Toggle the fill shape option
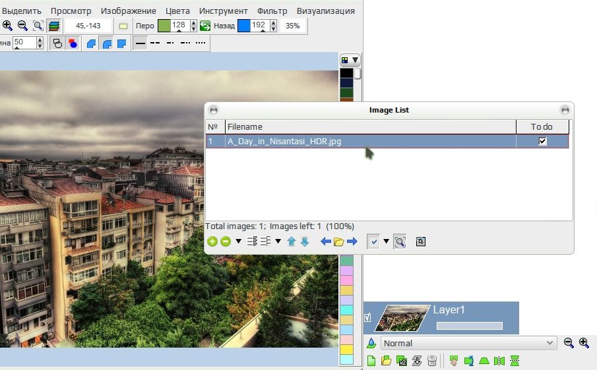The height and width of the screenshot is (370, 597). point(73,43)
